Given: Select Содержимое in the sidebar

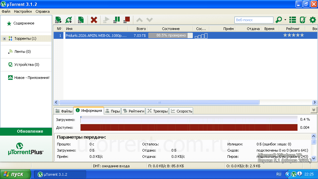Looking at the screenshot, I should (24, 23).
